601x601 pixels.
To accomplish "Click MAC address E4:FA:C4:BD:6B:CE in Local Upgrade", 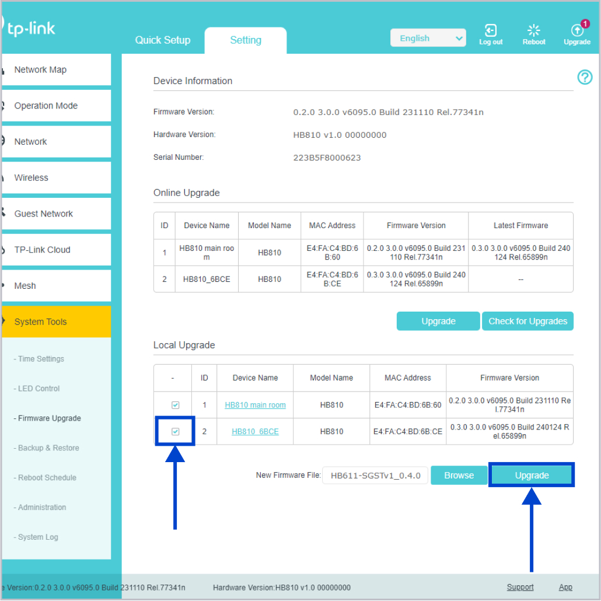I will pyautogui.click(x=408, y=432).
